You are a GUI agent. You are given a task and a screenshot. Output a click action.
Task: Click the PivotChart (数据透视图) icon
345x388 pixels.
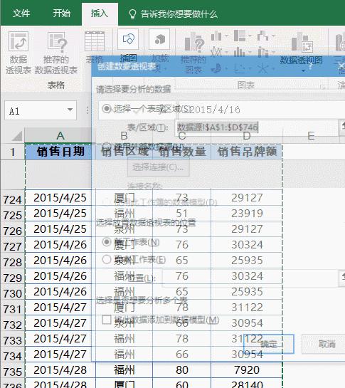(302, 42)
